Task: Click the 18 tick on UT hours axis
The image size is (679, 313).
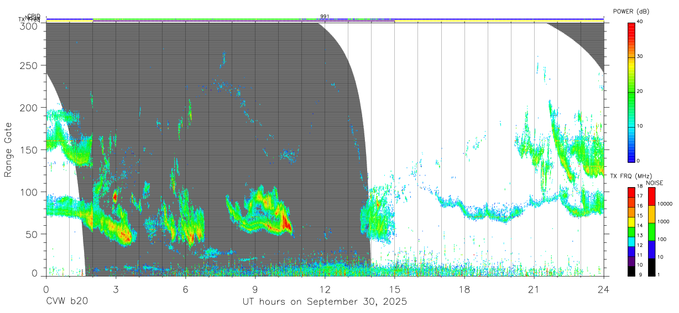Action: click(x=464, y=289)
